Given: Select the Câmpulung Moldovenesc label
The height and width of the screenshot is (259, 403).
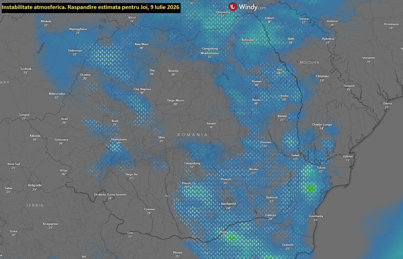Looking at the screenshot, I should [x=210, y=51].
